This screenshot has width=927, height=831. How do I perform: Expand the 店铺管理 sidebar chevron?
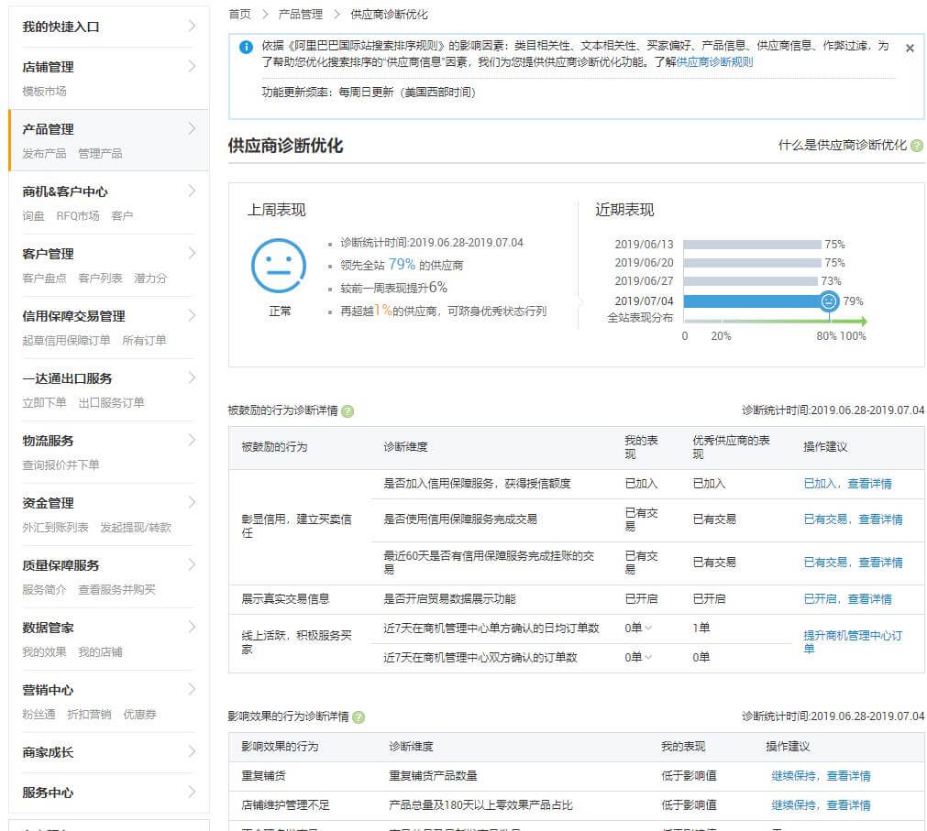192,67
